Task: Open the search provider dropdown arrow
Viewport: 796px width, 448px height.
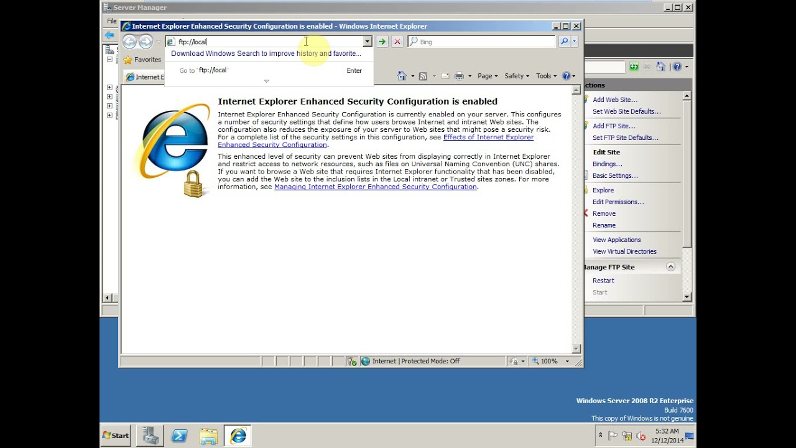Action: 574,42
